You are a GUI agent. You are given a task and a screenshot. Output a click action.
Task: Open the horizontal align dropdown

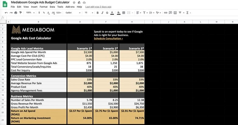pyautogui.click(x=138, y=13)
